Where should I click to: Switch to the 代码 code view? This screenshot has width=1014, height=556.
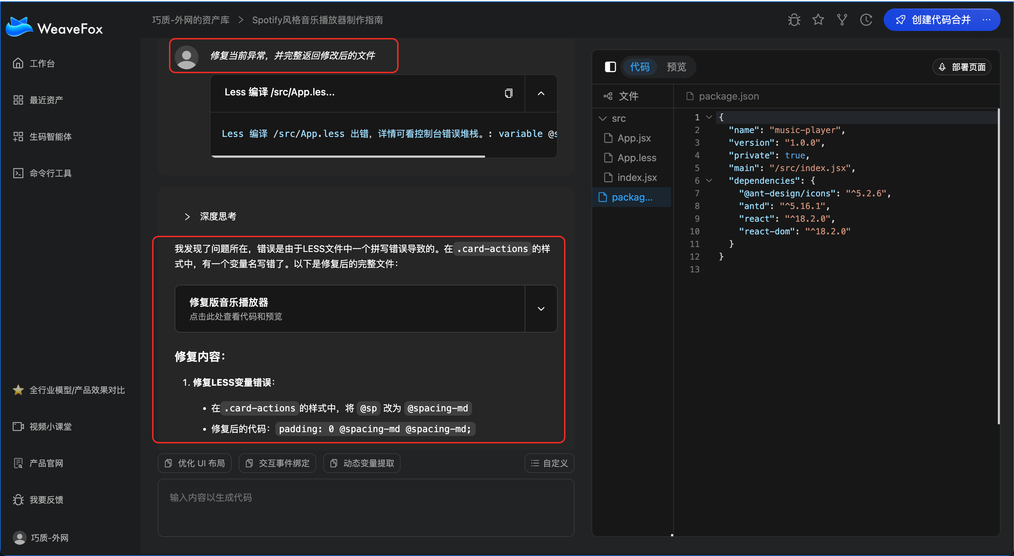(640, 67)
